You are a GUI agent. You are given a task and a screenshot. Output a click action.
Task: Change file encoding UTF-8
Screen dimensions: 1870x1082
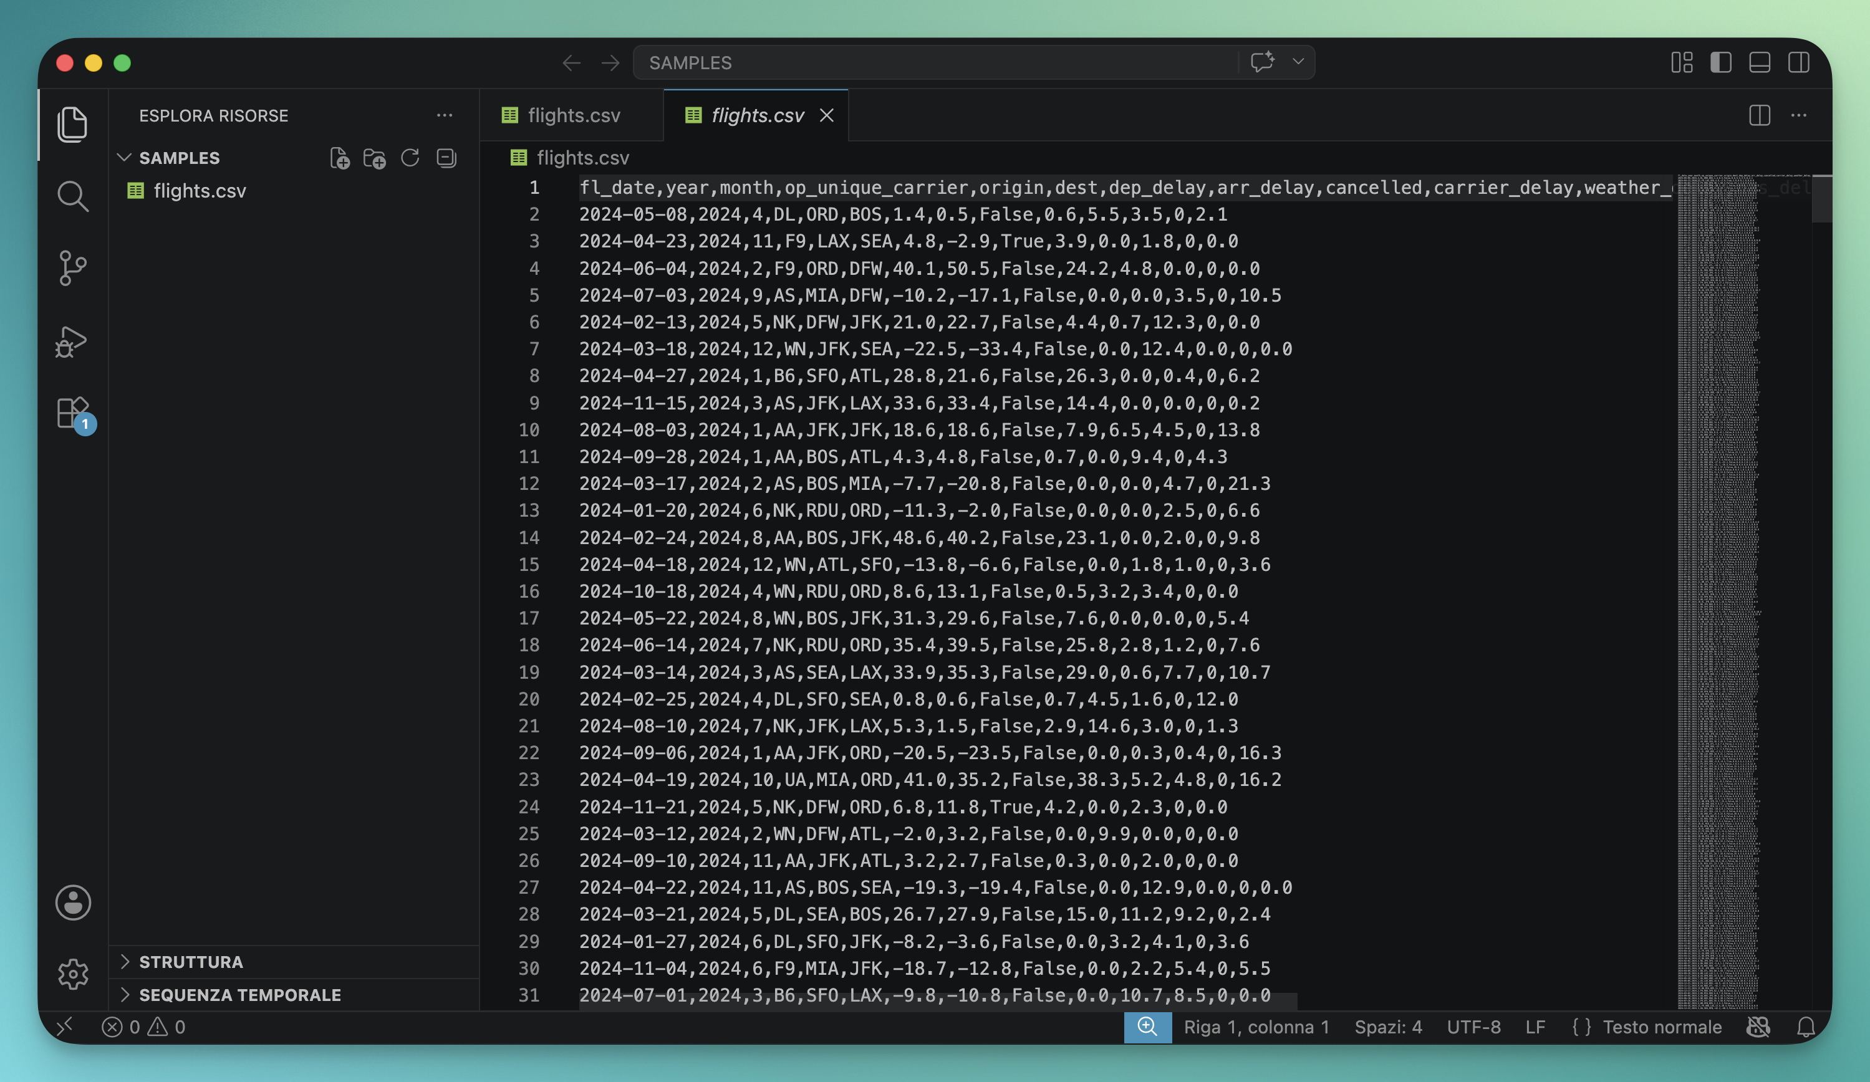pos(1473,1027)
